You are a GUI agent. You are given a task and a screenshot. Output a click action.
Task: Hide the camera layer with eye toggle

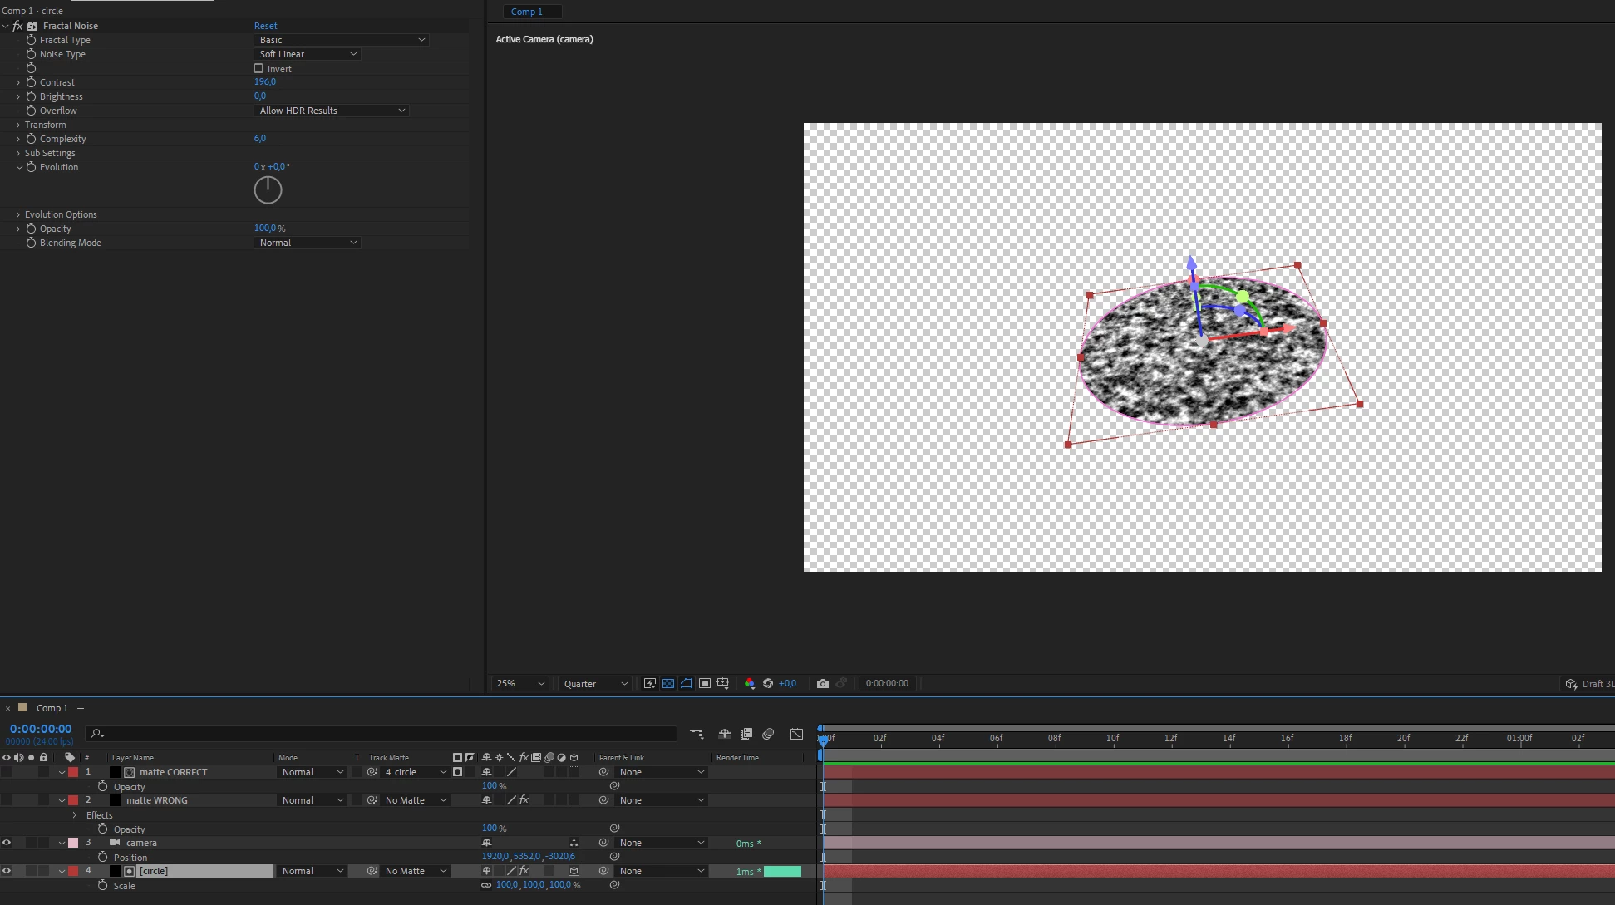click(x=7, y=843)
